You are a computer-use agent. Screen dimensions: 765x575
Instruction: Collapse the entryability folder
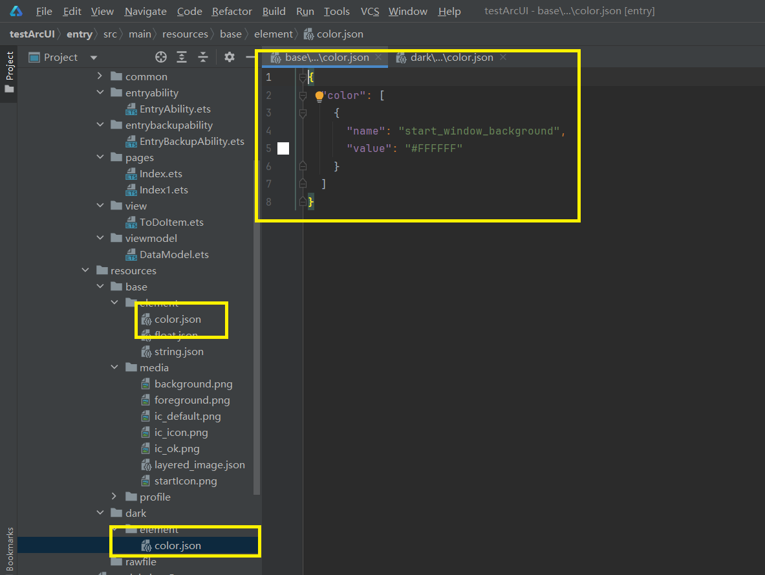click(x=100, y=92)
